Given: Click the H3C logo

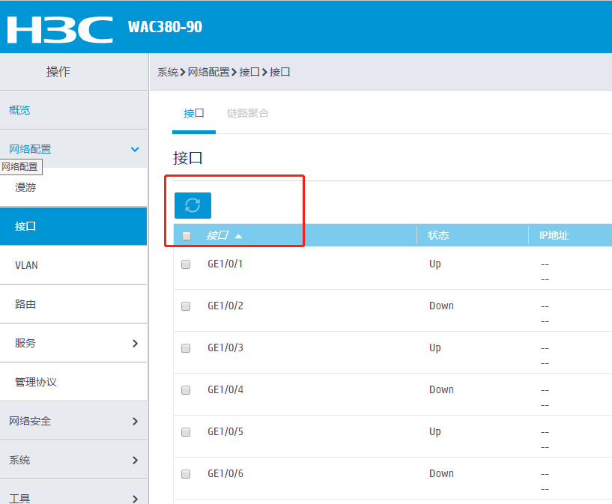Looking at the screenshot, I should (60, 30).
